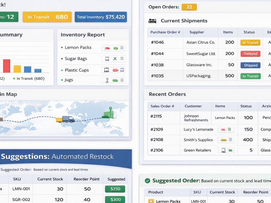Click the gray trash icon in Jugs row
The height and width of the screenshot is (203, 271).
(x=122, y=80)
